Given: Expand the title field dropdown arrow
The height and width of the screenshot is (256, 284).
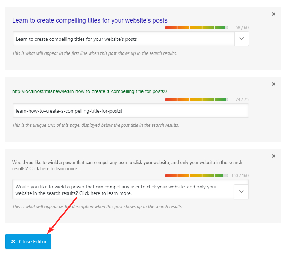Looking at the screenshot, I should coord(242,39).
